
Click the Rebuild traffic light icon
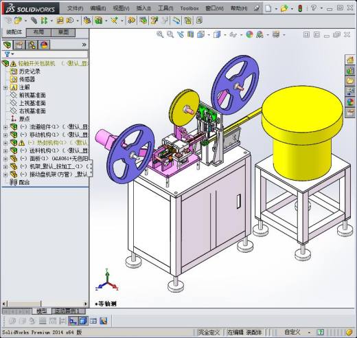point(300,8)
